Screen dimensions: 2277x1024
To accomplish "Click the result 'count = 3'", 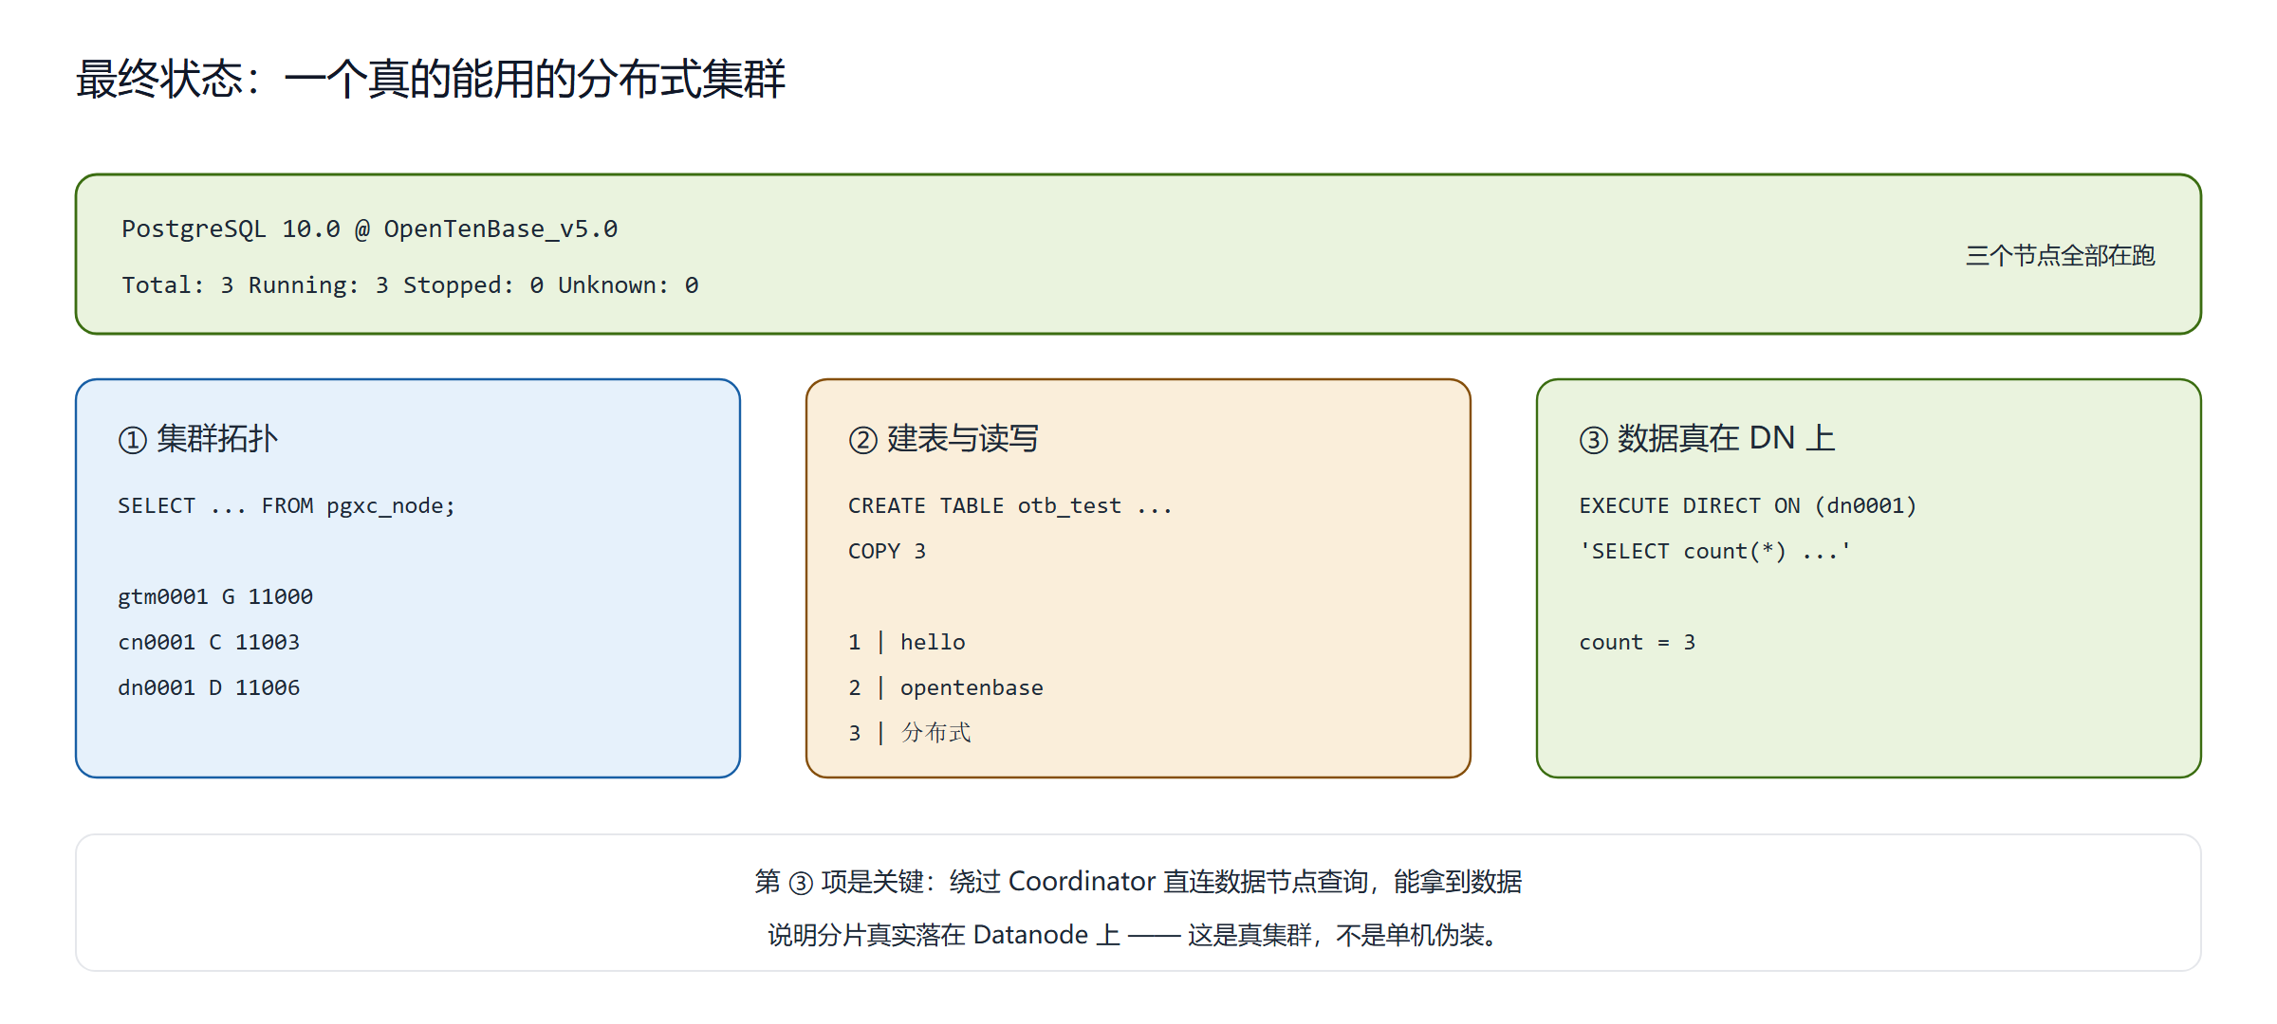I will coord(1638,643).
